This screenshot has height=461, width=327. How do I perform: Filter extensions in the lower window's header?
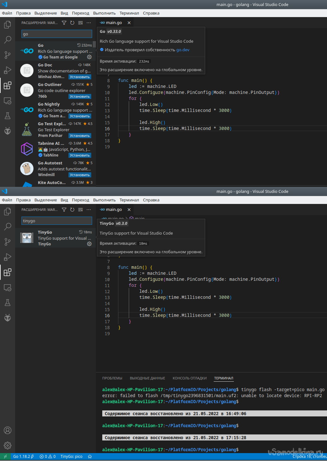click(64, 210)
